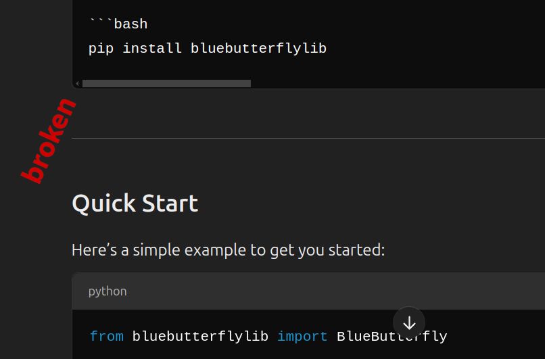This screenshot has width=545, height=359.
Task: Click the Quick Start heading
Action: coord(135,204)
